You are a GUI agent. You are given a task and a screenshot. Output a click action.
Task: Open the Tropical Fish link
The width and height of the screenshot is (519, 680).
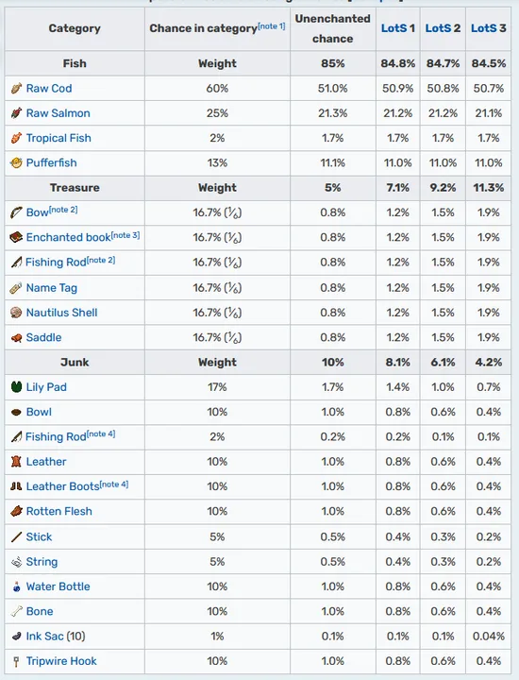pyautogui.click(x=59, y=138)
